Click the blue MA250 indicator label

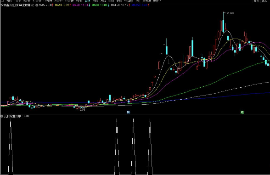tap(140, 5)
